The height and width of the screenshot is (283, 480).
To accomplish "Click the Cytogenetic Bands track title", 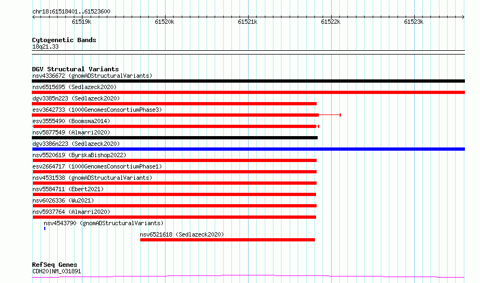I will pos(64,40).
